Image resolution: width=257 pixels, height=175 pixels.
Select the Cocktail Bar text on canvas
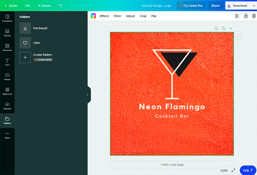(x=172, y=116)
